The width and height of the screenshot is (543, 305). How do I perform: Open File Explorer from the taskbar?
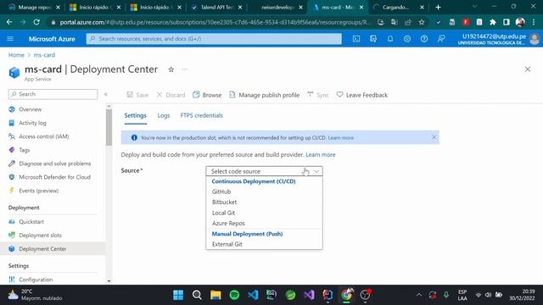pyautogui.click(x=216, y=295)
